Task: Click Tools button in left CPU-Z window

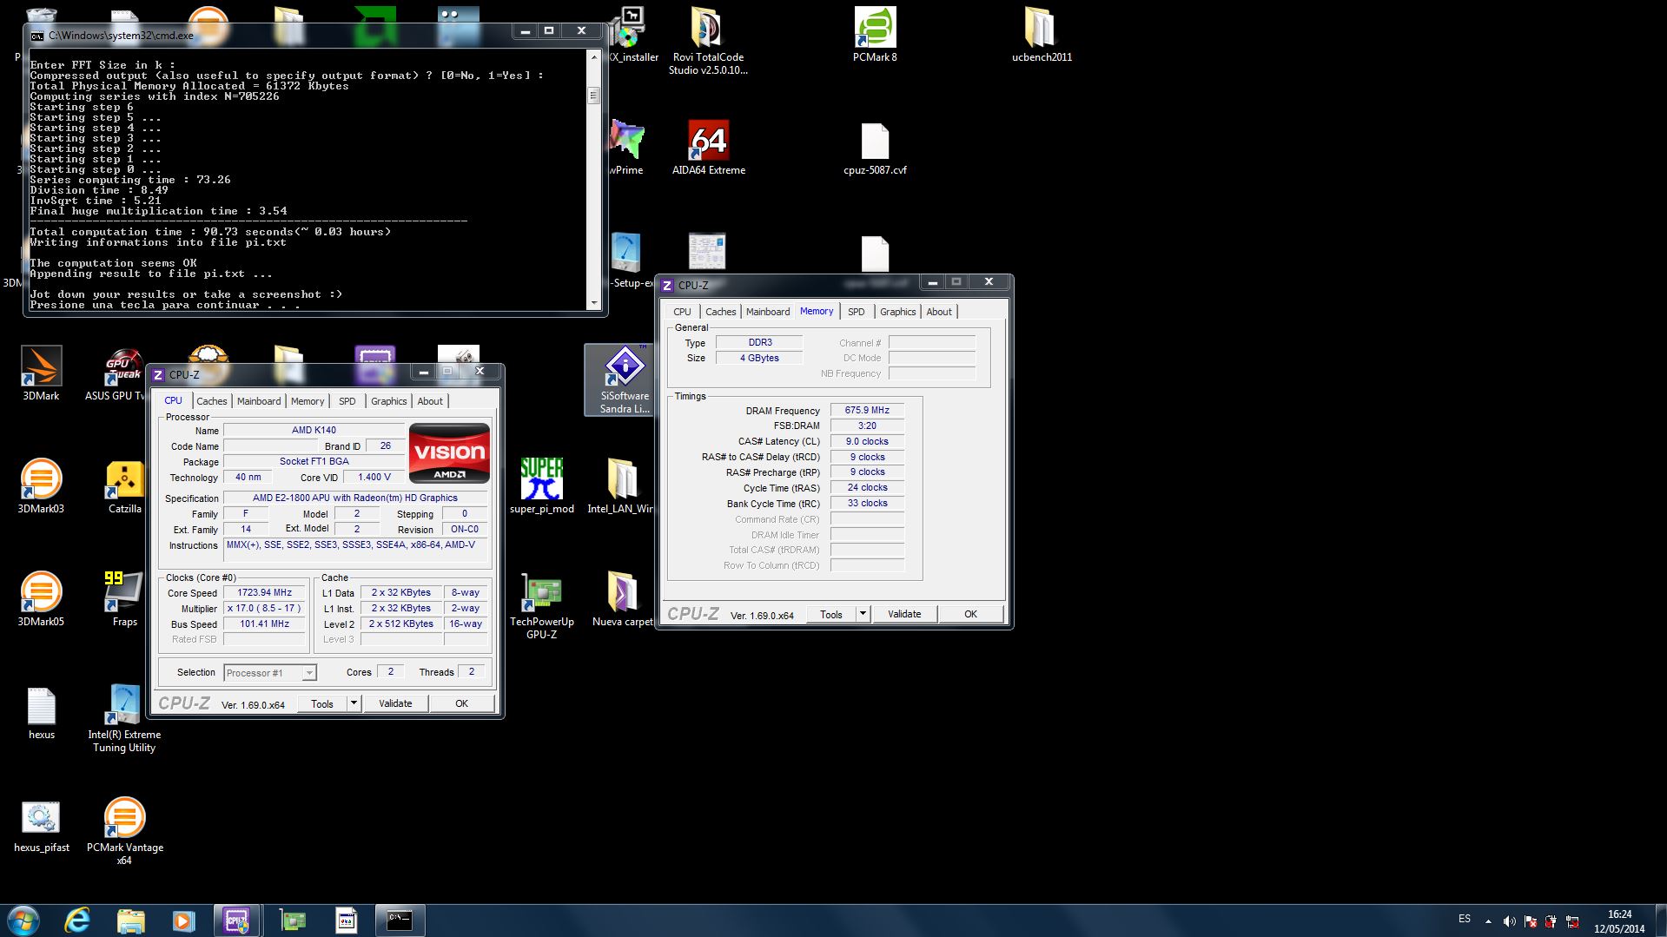Action: click(322, 703)
